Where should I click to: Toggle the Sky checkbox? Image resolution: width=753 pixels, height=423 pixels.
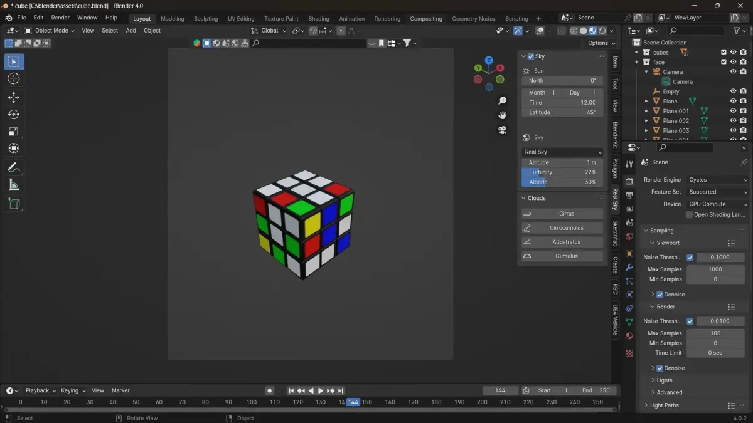pos(531,56)
